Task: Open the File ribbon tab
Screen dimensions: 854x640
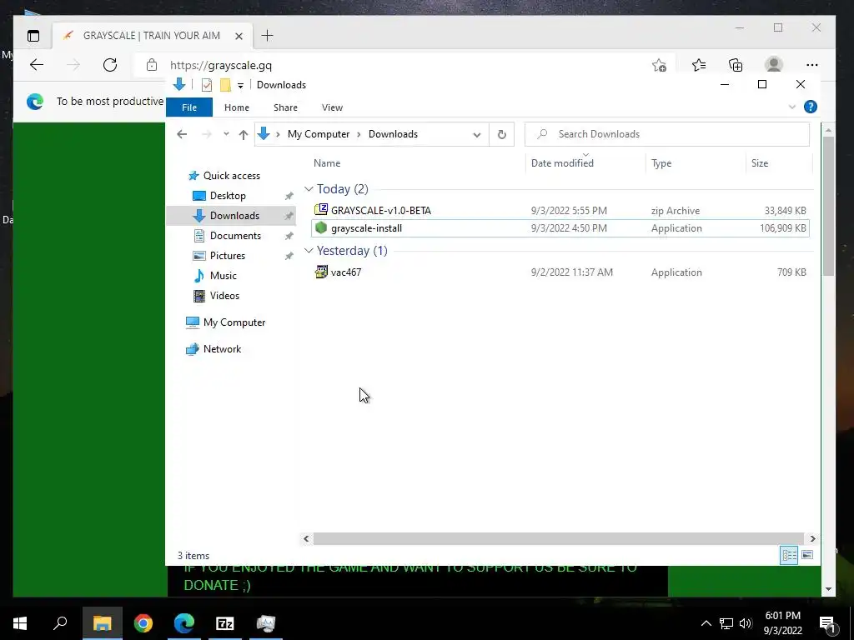Action: [189, 107]
